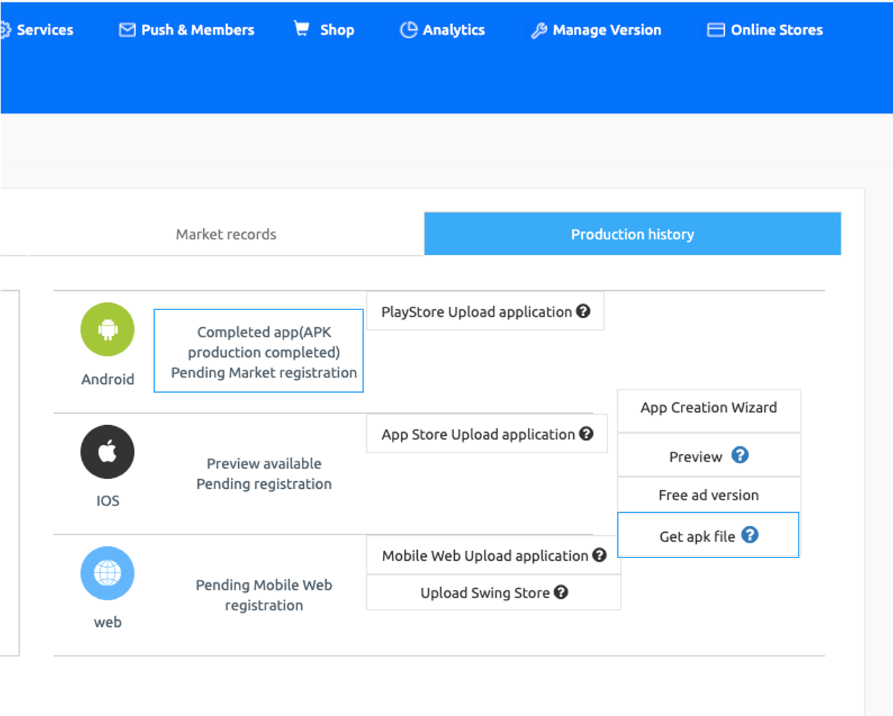This screenshot has height=716, width=893.
Task: Click the black Apple iOS icon
Action: pyautogui.click(x=107, y=452)
